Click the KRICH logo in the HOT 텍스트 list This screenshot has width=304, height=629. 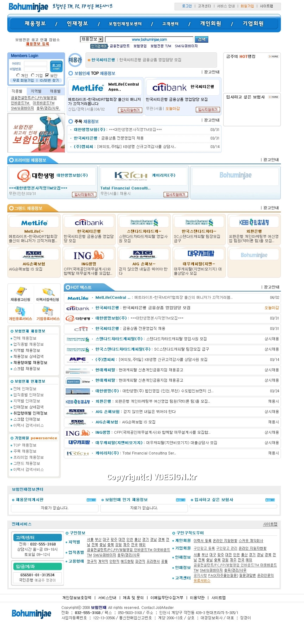(x=78, y=453)
